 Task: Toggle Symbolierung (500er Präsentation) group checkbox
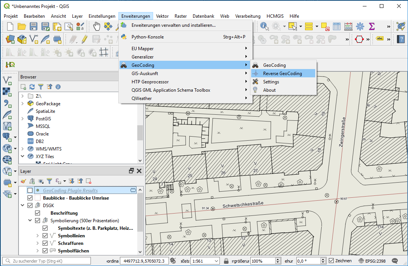click(37, 220)
